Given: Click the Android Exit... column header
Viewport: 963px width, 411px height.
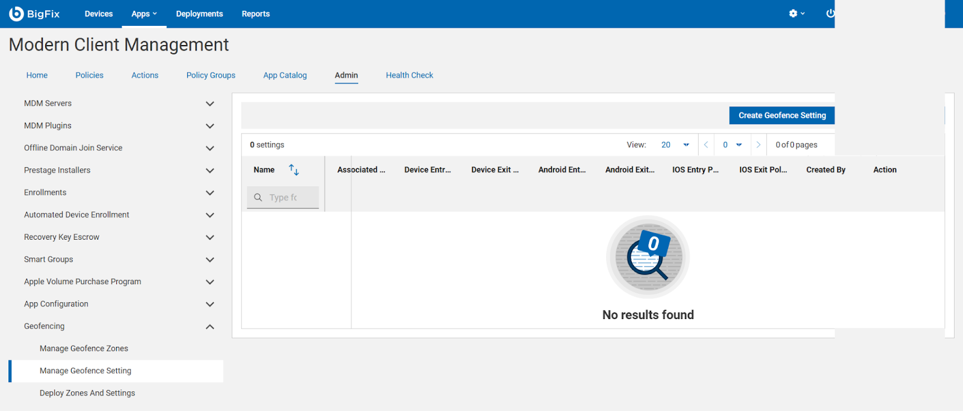Looking at the screenshot, I should pyautogui.click(x=630, y=170).
